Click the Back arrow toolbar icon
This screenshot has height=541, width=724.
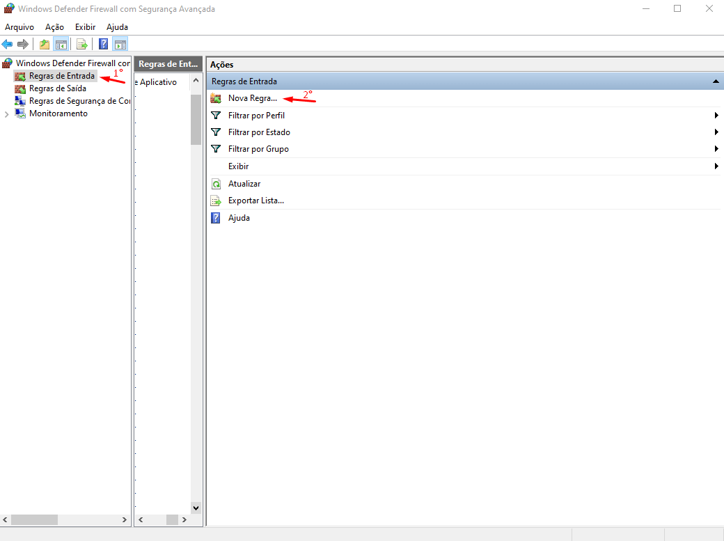8,45
